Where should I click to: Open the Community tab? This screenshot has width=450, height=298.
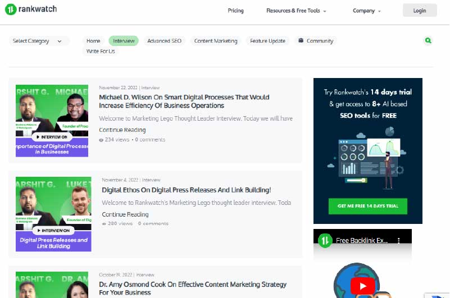[316, 41]
